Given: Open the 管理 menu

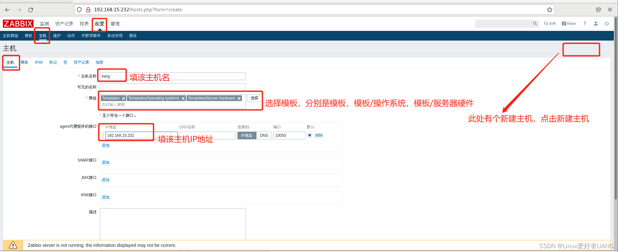Looking at the screenshot, I should pos(115,24).
